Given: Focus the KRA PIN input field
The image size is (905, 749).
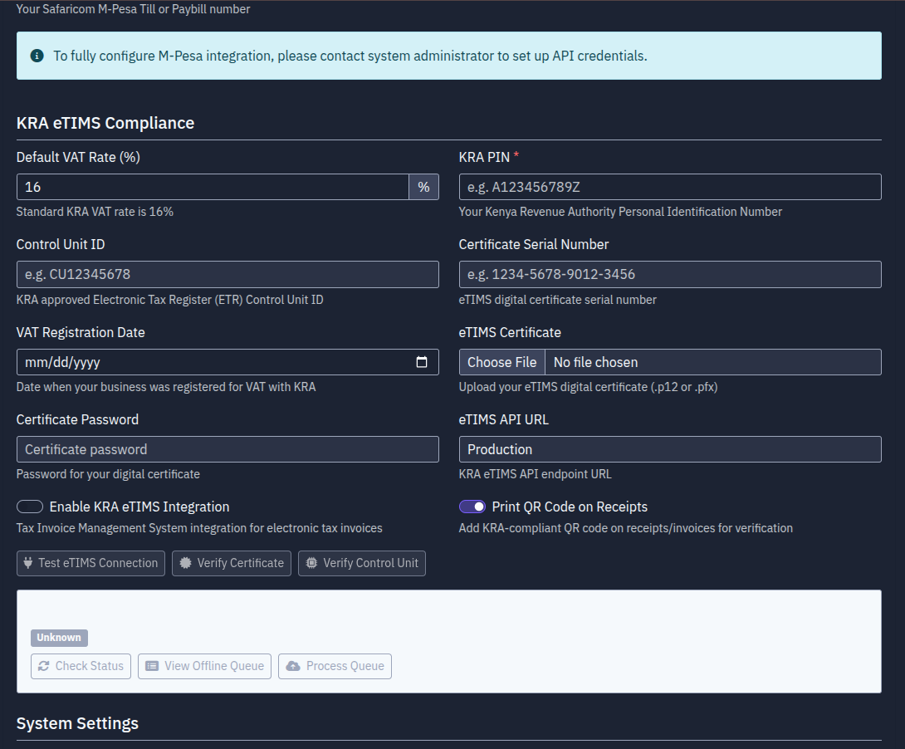Looking at the screenshot, I should [x=669, y=187].
